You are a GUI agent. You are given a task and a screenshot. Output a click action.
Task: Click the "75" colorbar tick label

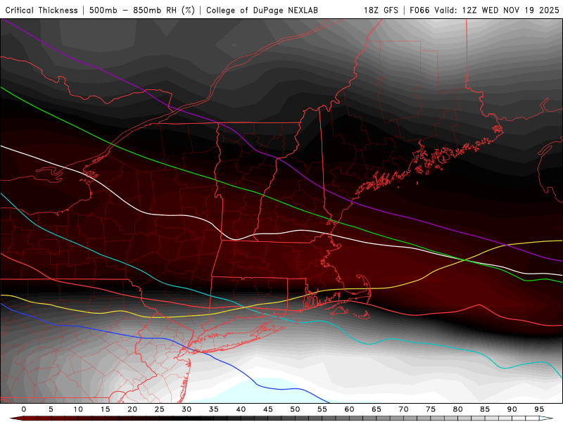(x=430, y=409)
